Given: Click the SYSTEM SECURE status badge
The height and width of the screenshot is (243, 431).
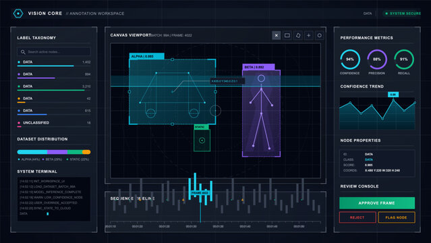Looking at the screenshot, I should click(402, 13).
